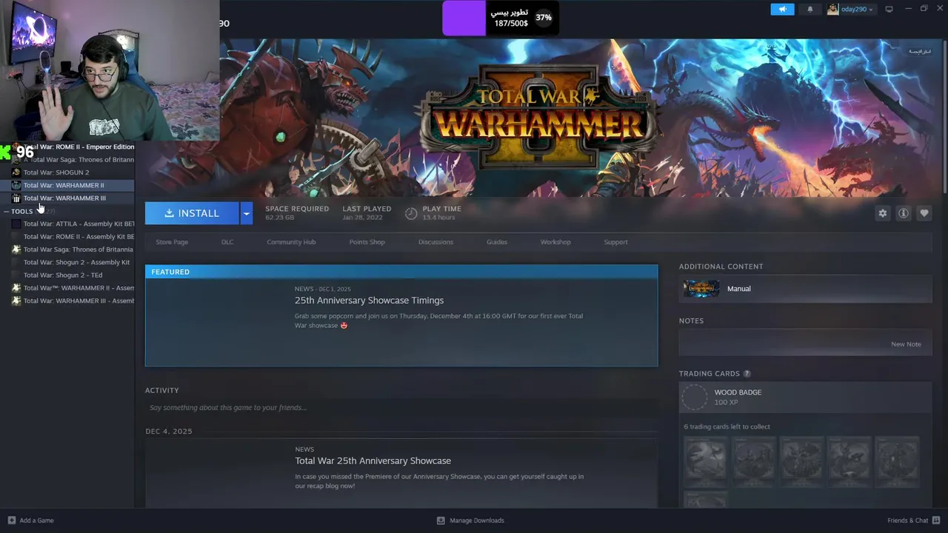The image size is (948, 533).
Task: Click the Manage Downloads icon
Action: 441,520
